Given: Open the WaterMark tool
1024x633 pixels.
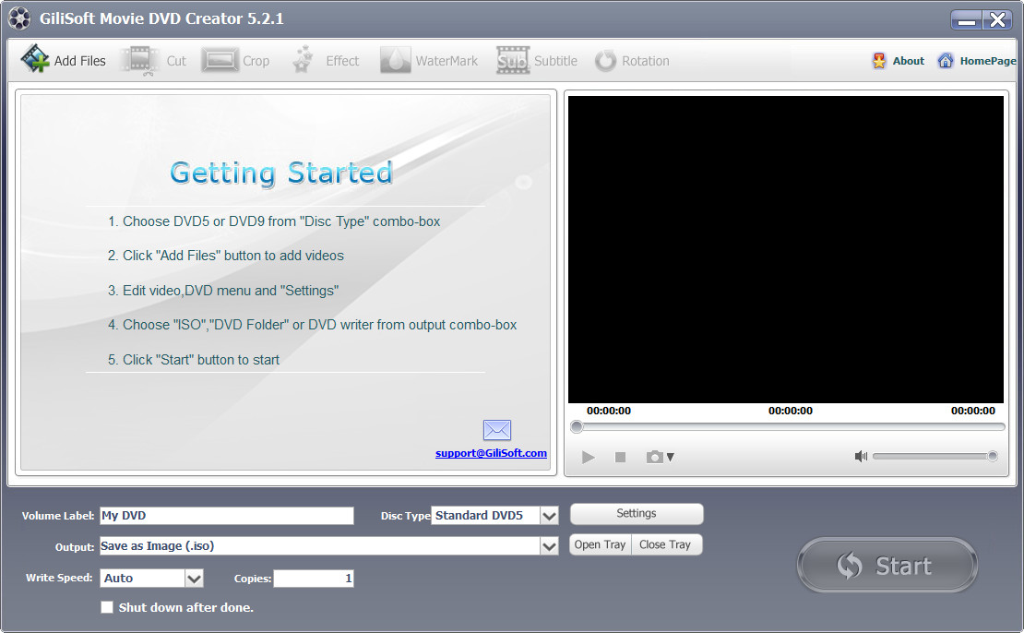Looking at the screenshot, I should [x=429, y=61].
